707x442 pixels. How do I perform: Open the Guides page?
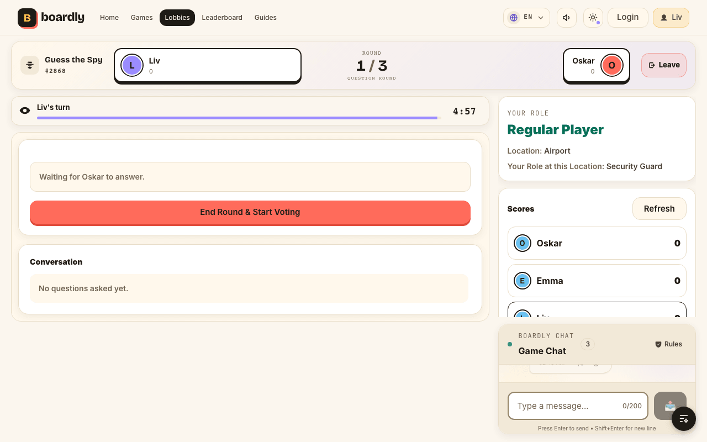click(266, 18)
